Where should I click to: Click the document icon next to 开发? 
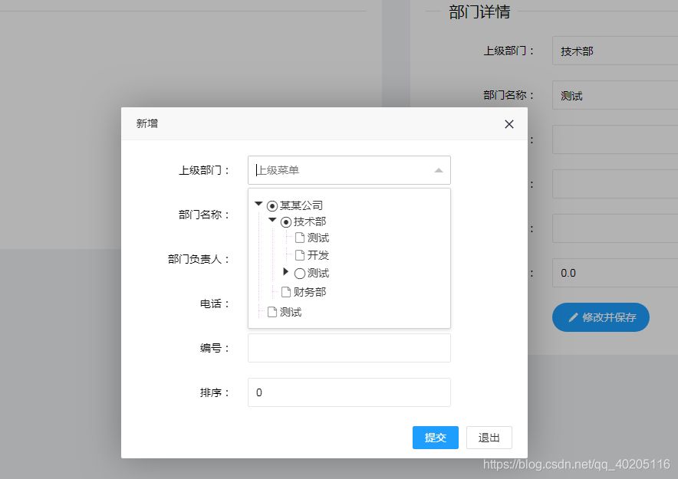tap(299, 255)
